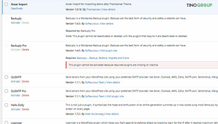Tick the disabled Backuply checkbox
Screen dimensions: 218x124
tap(6, 18)
